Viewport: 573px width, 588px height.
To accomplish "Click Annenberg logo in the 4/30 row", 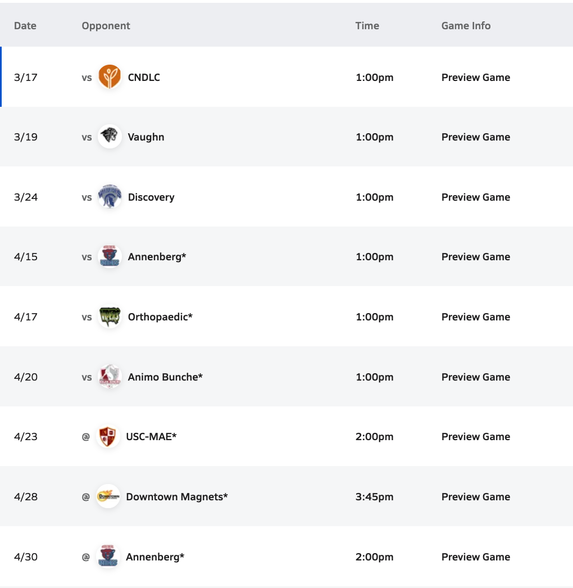I will [x=108, y=557].
